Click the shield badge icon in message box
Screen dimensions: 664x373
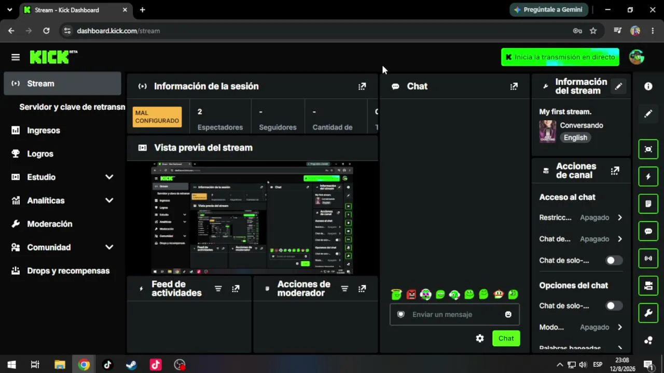[x=400, y=314]
